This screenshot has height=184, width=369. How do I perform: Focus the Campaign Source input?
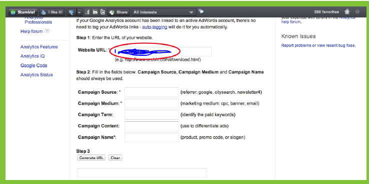click(x=151, y=92)
